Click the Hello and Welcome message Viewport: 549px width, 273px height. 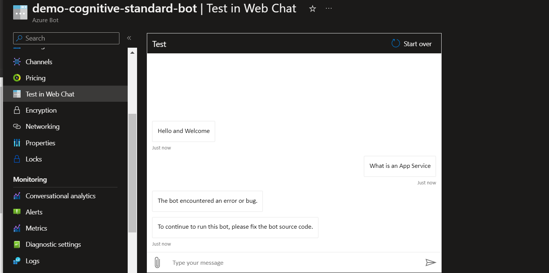click(184, 131)
